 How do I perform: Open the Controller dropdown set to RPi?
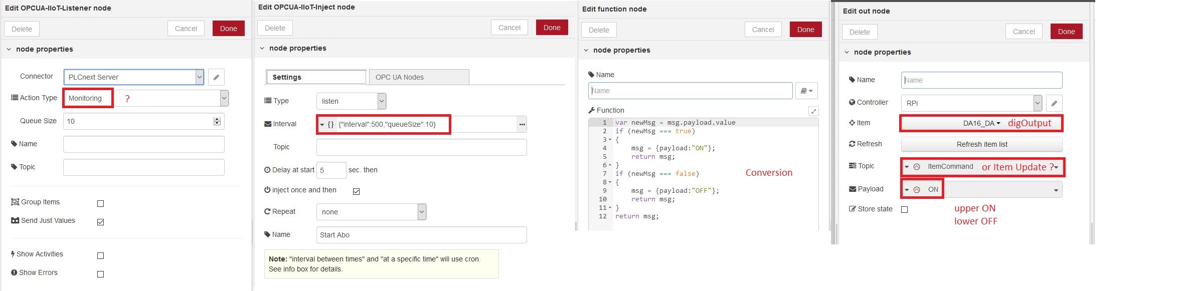tap(971, 103)
